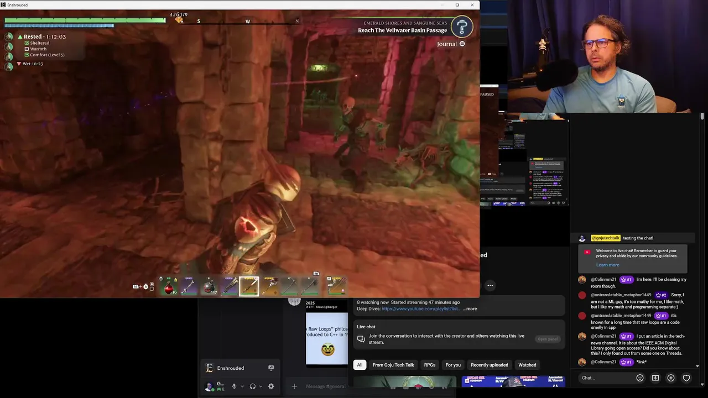708x398 pixels.
Task: Select the For you filter chip
Action: click(x=453, y=365)
